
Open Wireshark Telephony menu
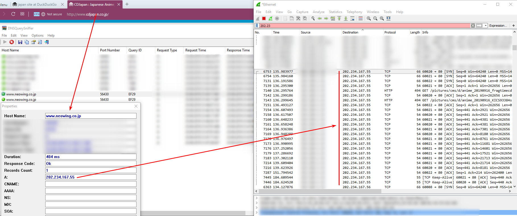click(354, 12)
